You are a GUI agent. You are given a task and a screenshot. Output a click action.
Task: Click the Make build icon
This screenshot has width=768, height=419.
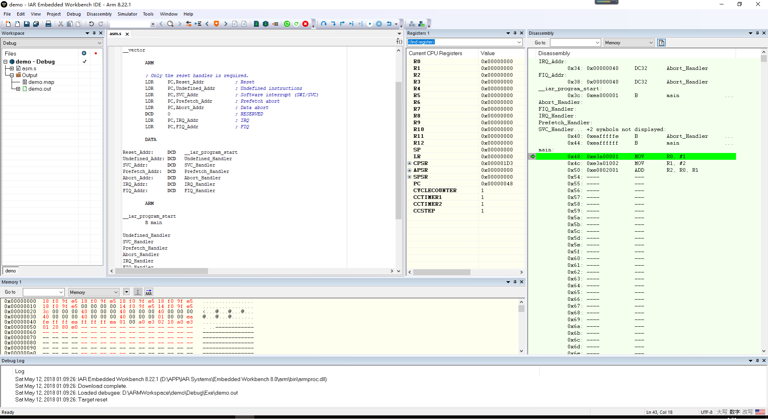[x=265, y=24]
